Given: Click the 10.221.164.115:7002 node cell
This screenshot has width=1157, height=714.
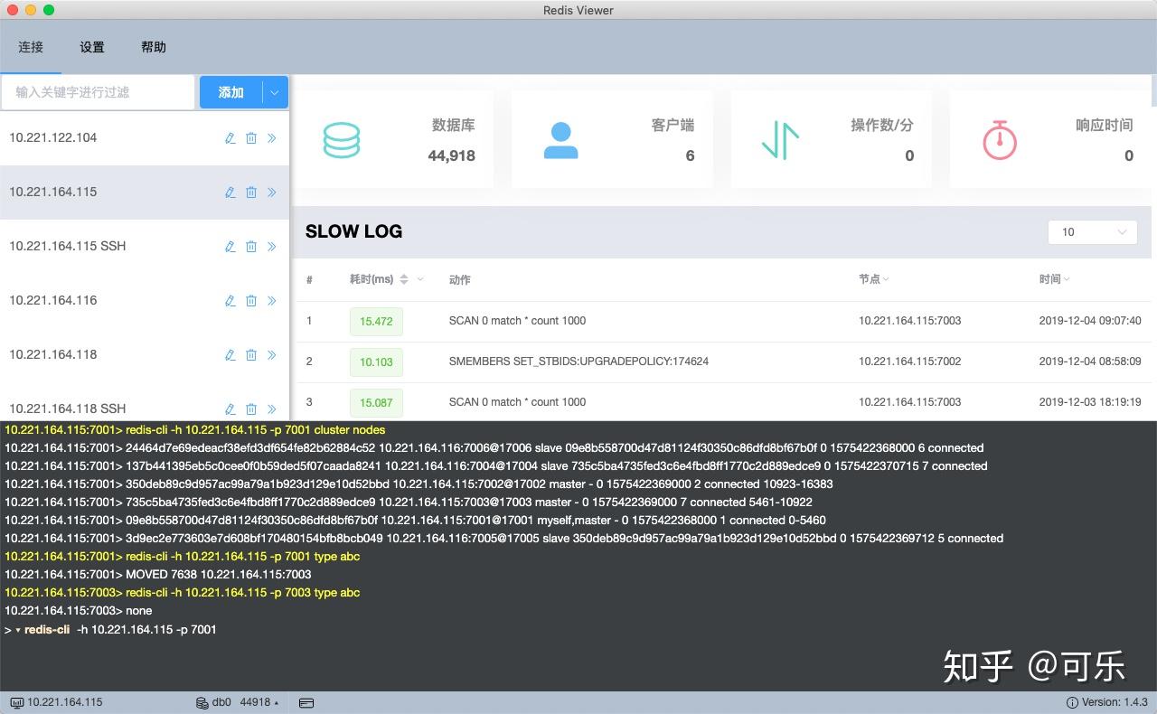Looking at the screenshot, I should tap(910, 362).
